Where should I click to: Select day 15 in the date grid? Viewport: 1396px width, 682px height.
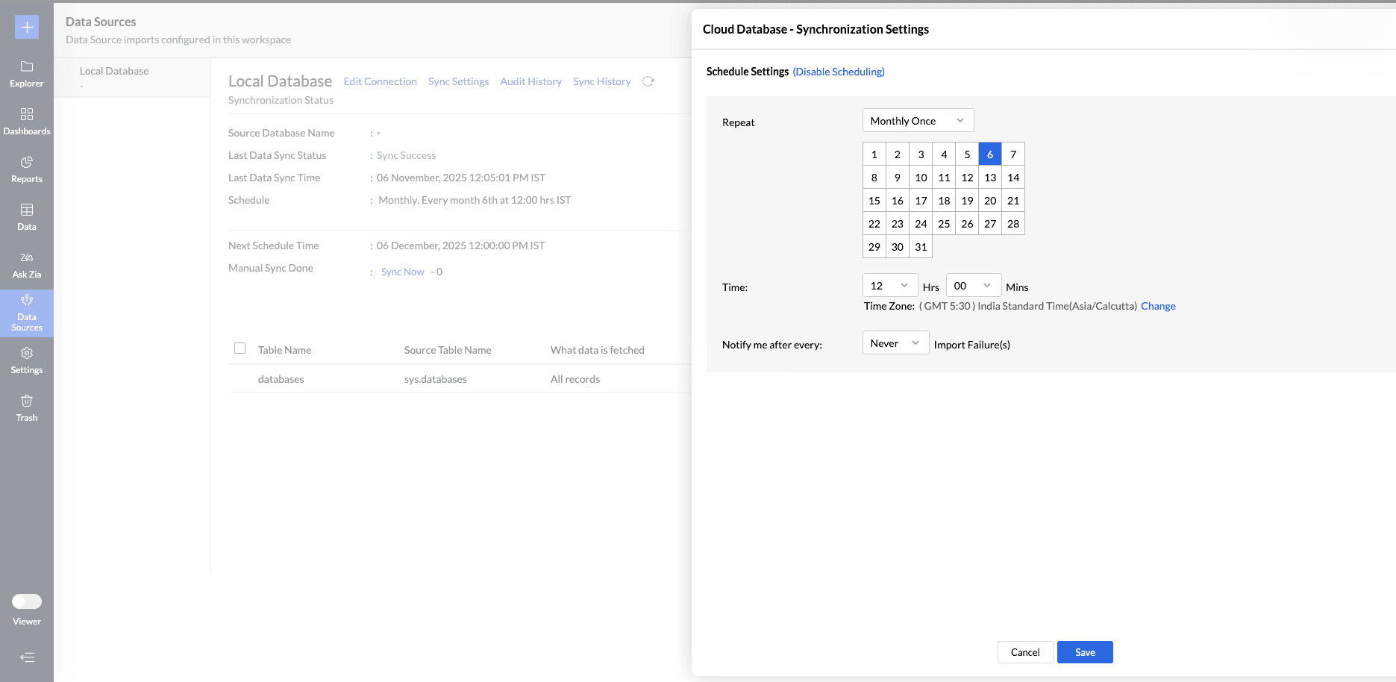click(874, 201)
